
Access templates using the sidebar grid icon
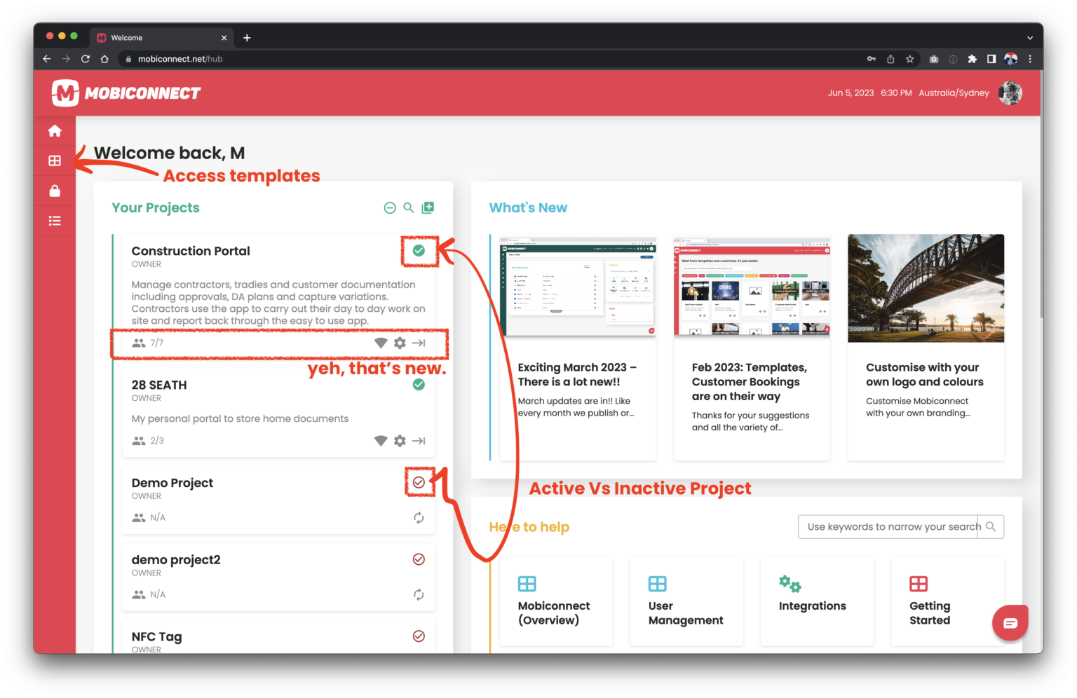(55, 160)
